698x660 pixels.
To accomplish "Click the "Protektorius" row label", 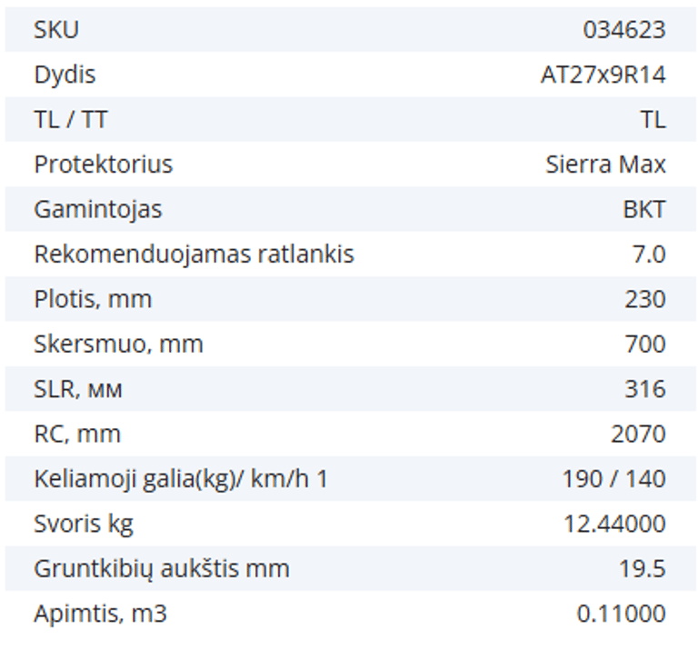I will point(103,165).
